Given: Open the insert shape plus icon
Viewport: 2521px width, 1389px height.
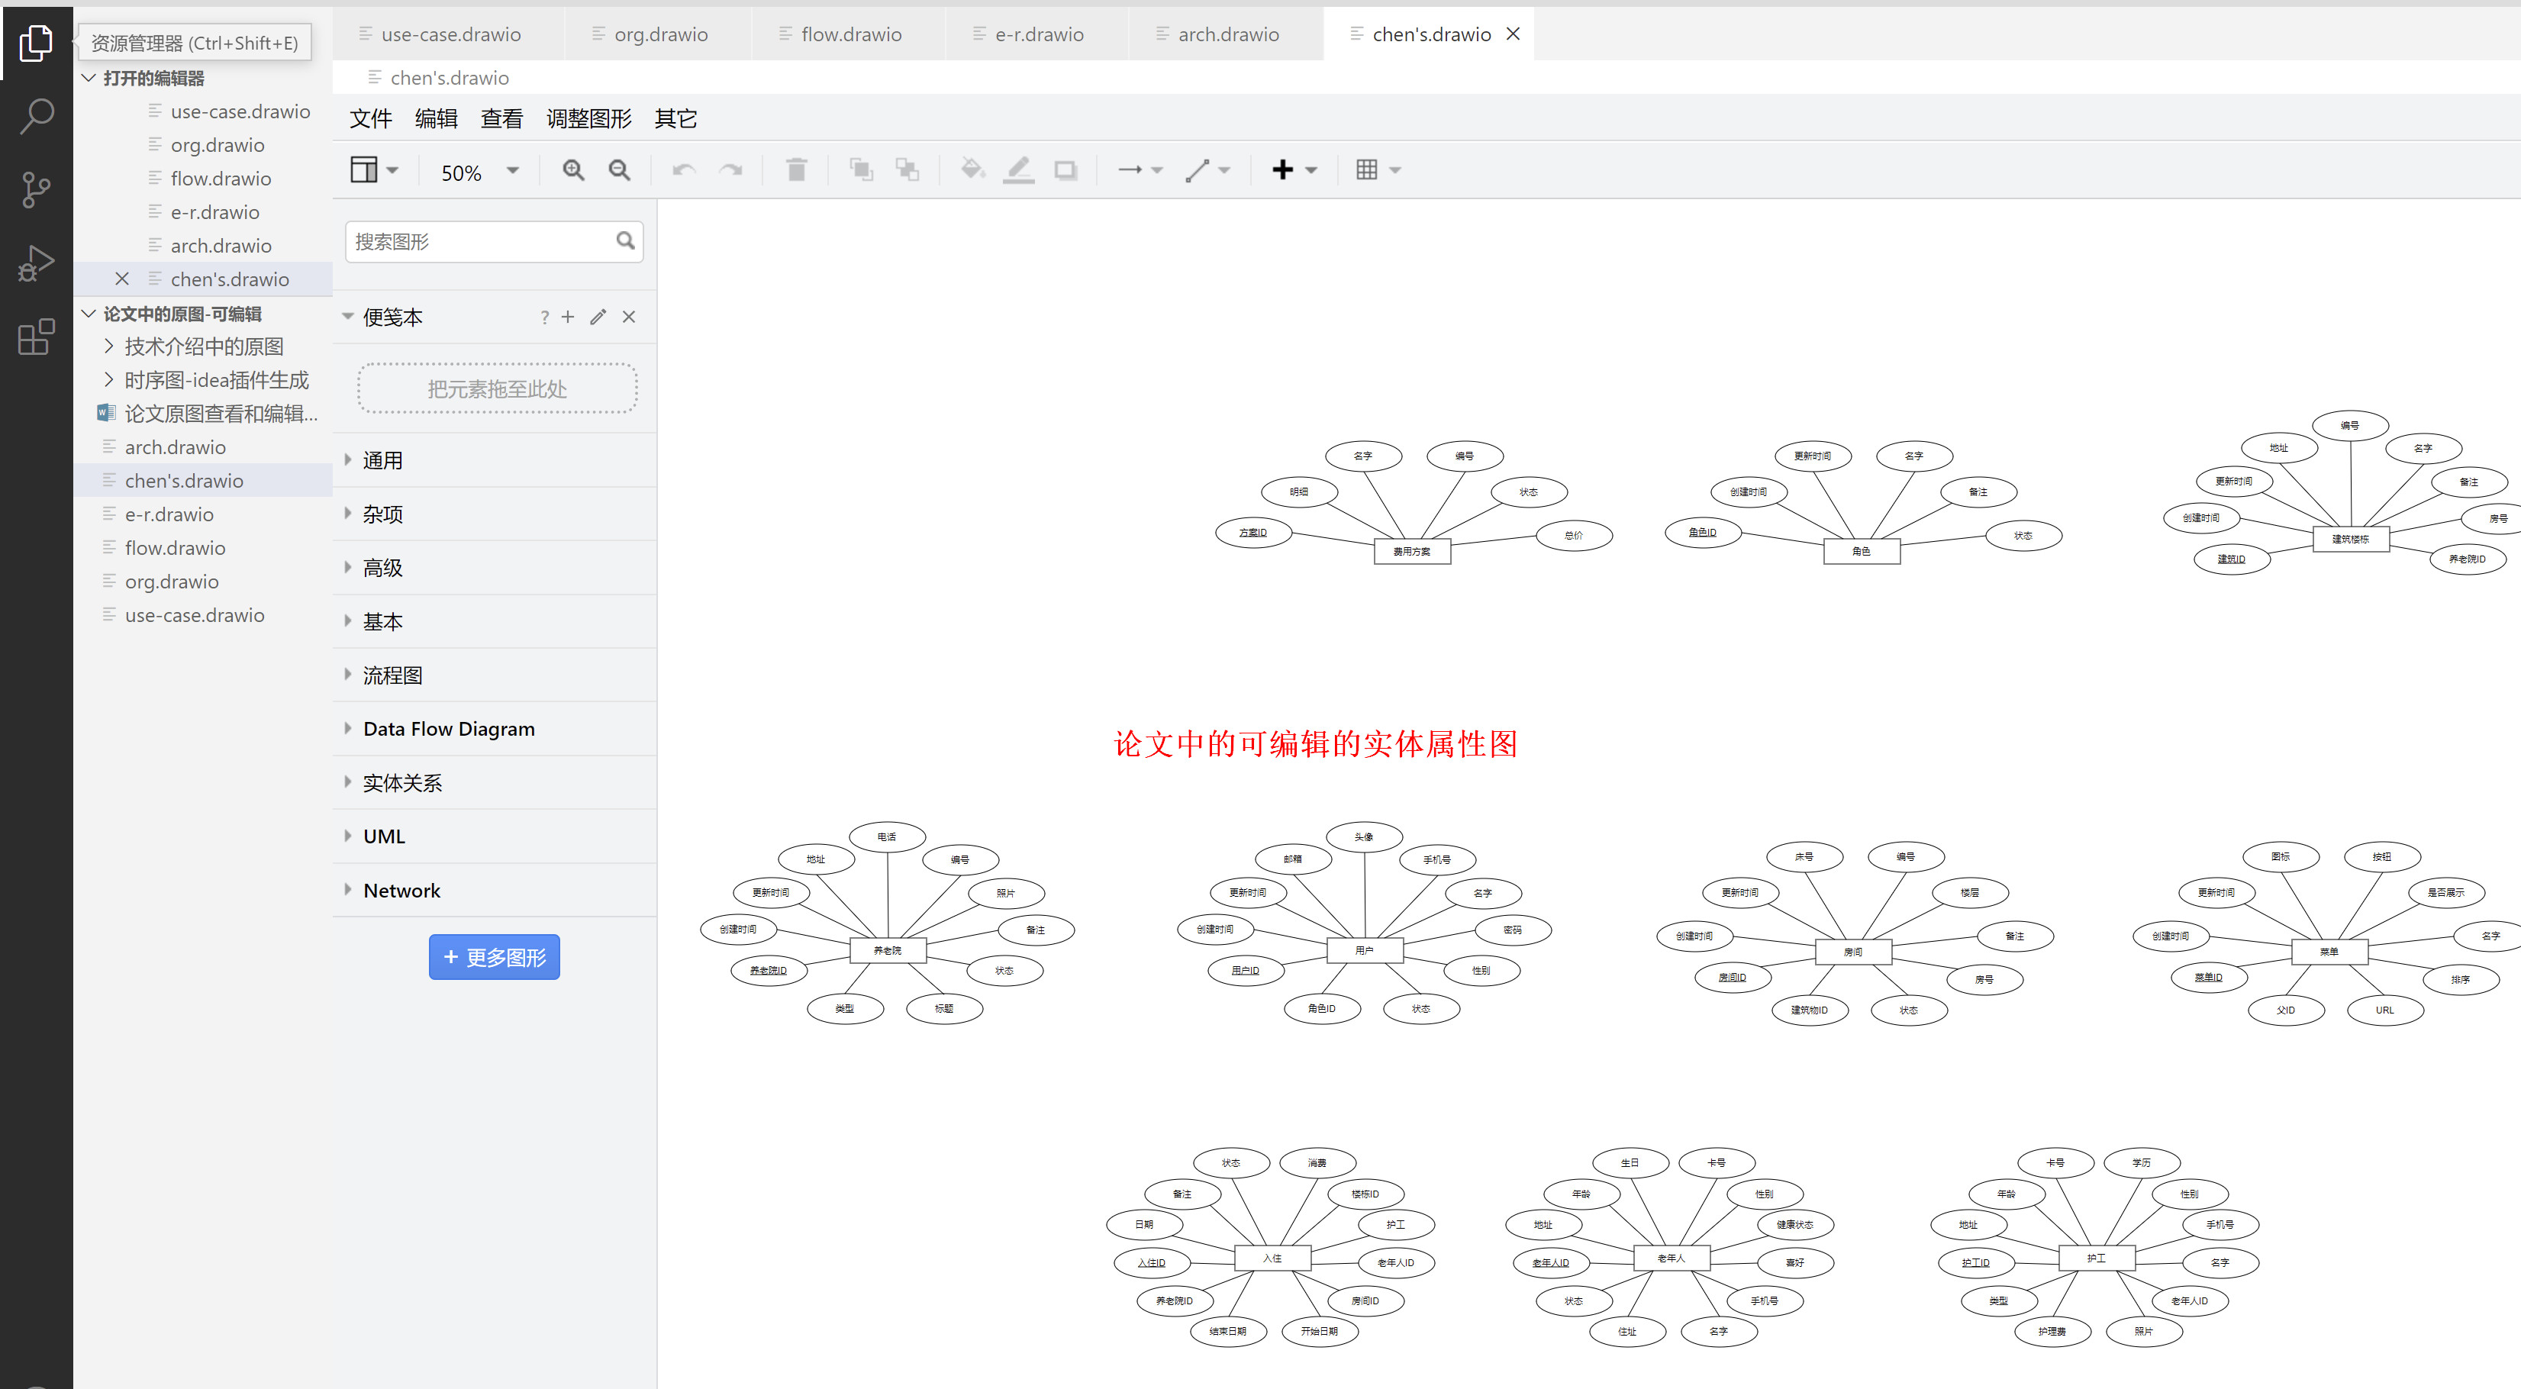Looking at the screenshot, I should coord(1283,169).
